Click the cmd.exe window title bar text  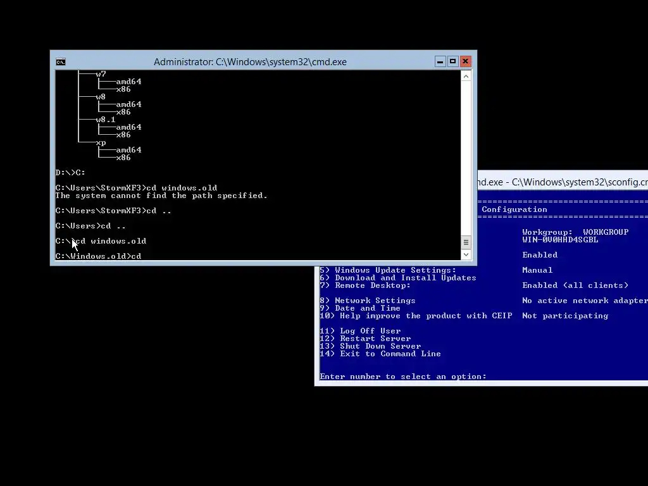pyautogui.click(x=250, y=62)
